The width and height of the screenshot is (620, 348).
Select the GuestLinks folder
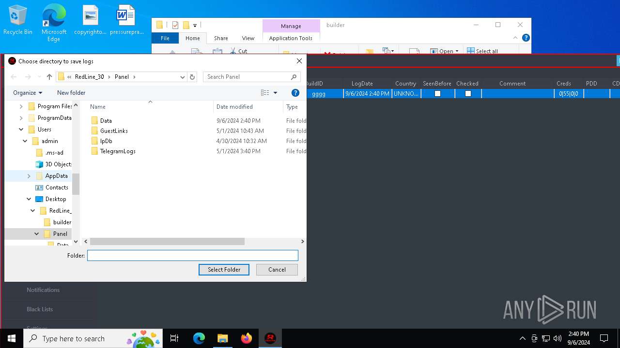tap(114, 131)
